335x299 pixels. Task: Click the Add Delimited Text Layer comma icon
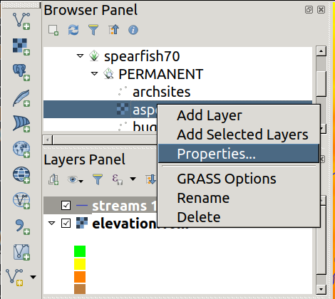pos(22,227)
